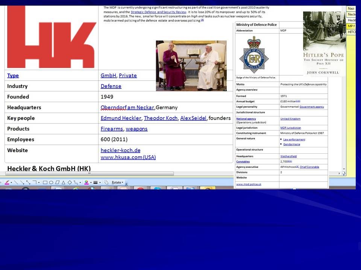Click the Ministry of Defence Police badge
The height and width of the screenshot is (270, 361).
click(254, 55)
